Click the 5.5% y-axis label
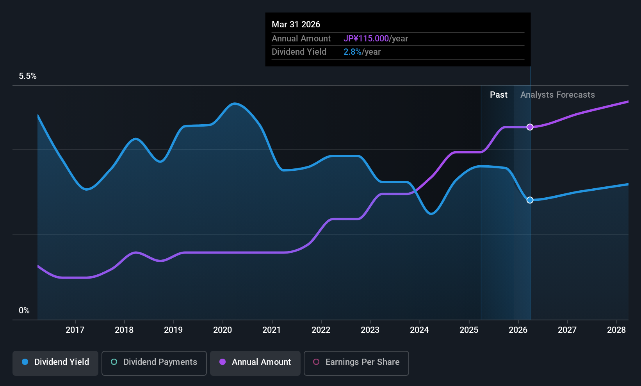The height and width of the screenshot is (386, 641). 28,76
